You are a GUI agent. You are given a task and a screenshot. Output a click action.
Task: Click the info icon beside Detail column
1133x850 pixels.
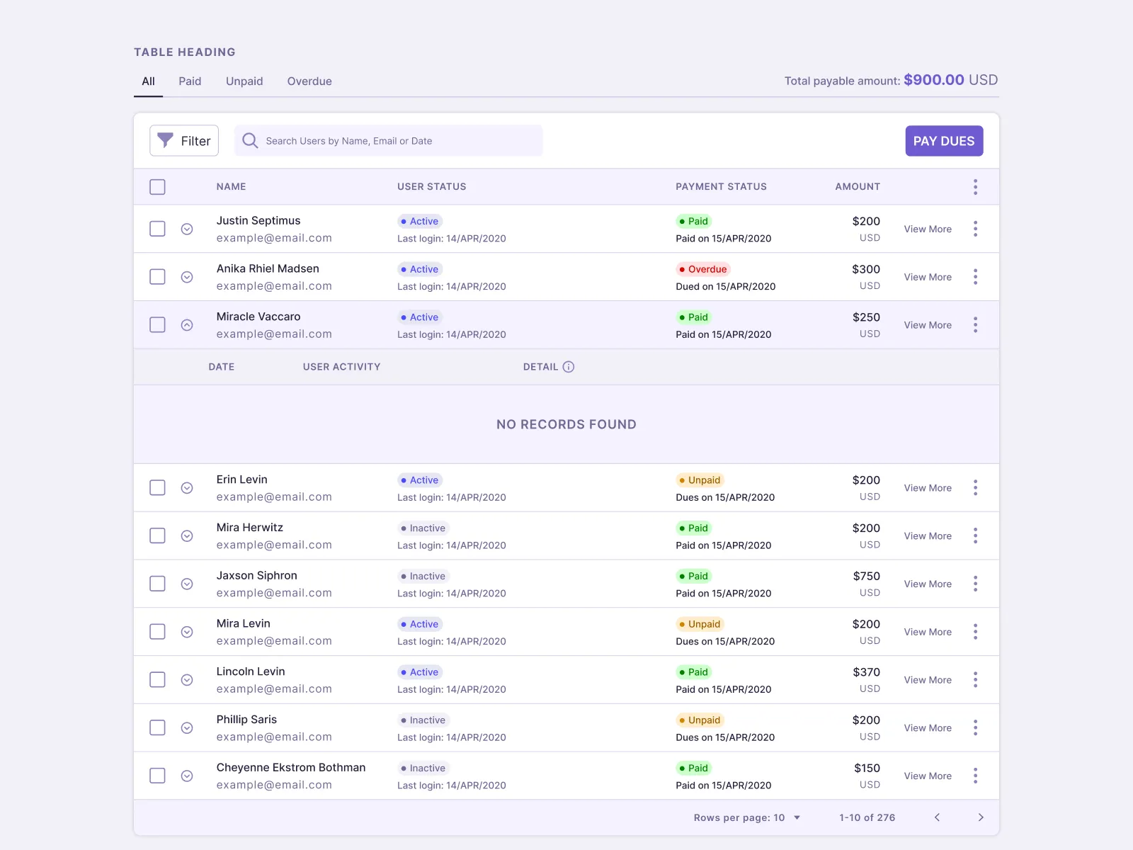pyautogui.click(x=569, y=367)
